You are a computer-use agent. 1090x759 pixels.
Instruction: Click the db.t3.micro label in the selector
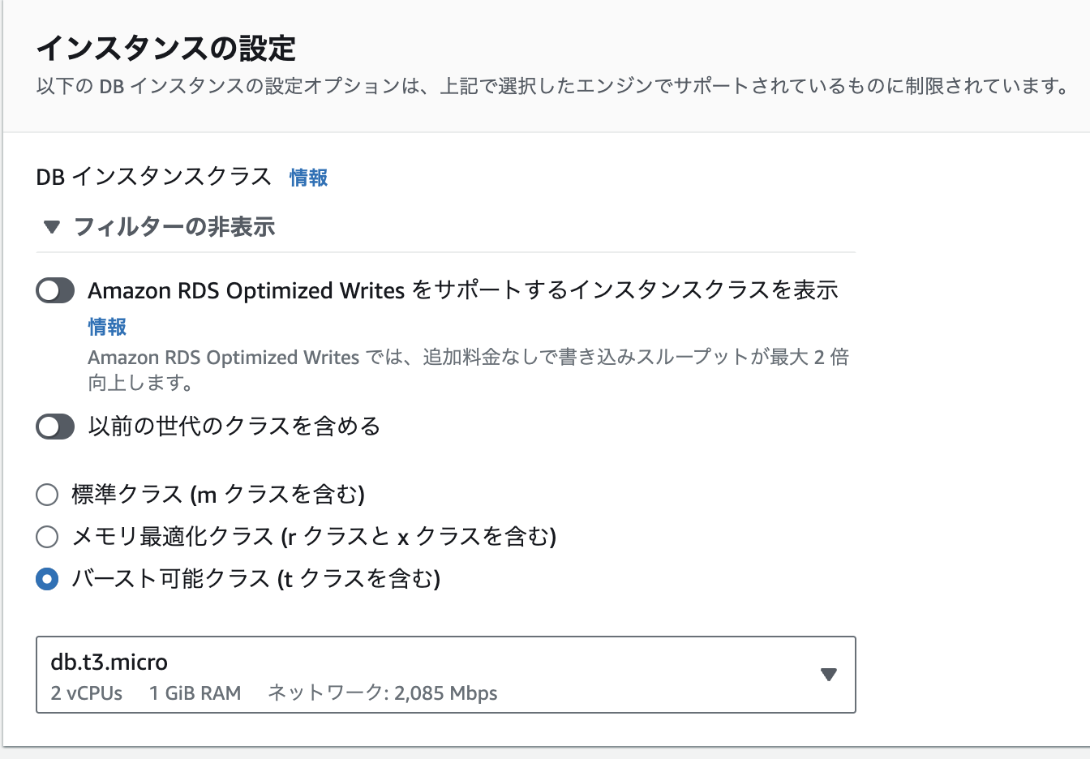coord(107,662)
